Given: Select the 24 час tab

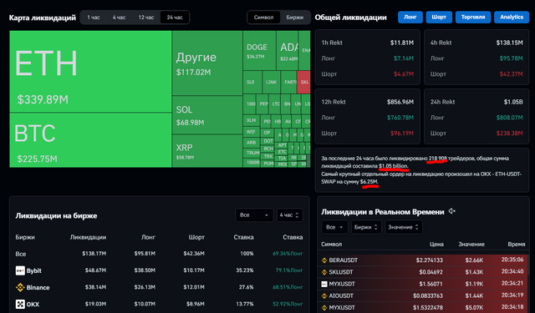Looking at the screenshot, I should pos(175,18).
